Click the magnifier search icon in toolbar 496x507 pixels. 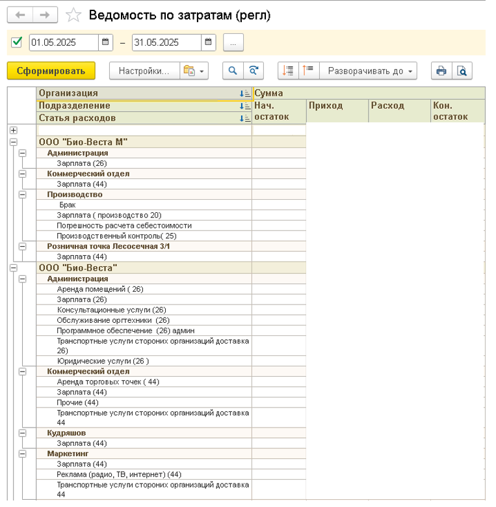232,71
